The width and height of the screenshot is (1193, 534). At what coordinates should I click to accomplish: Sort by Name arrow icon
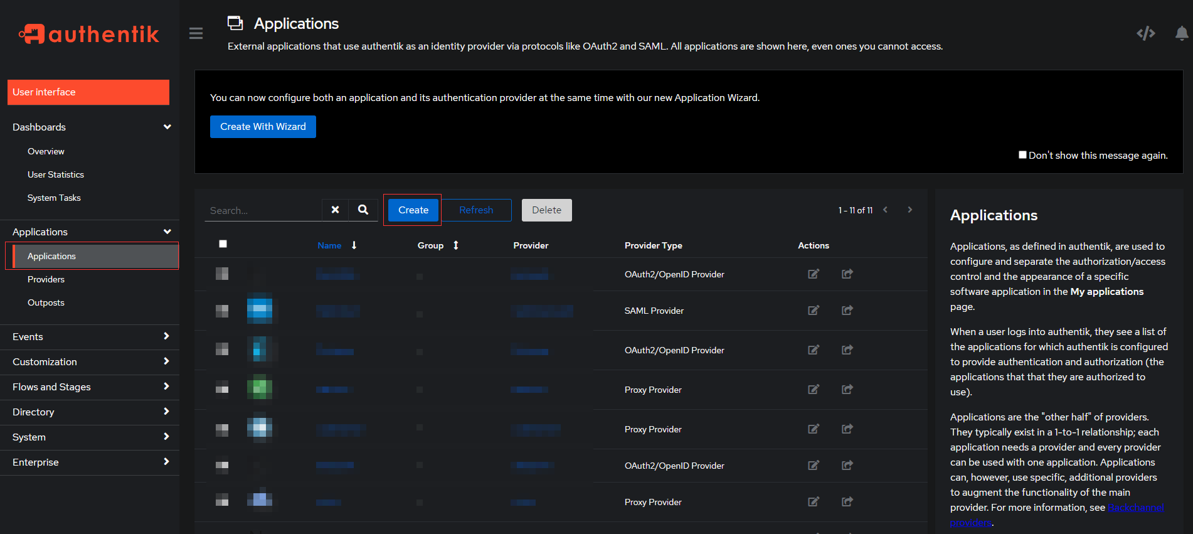[x=354, y=245]
